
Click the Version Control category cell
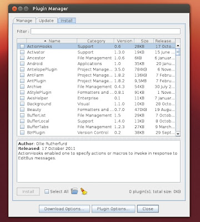pos(93,133)
